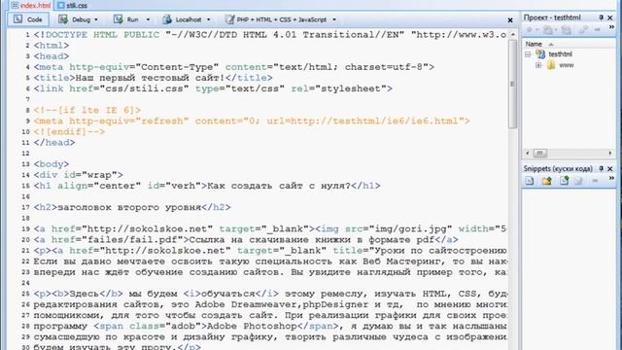
Task: Select the www folder in project tree
Action: click(566, 65)
